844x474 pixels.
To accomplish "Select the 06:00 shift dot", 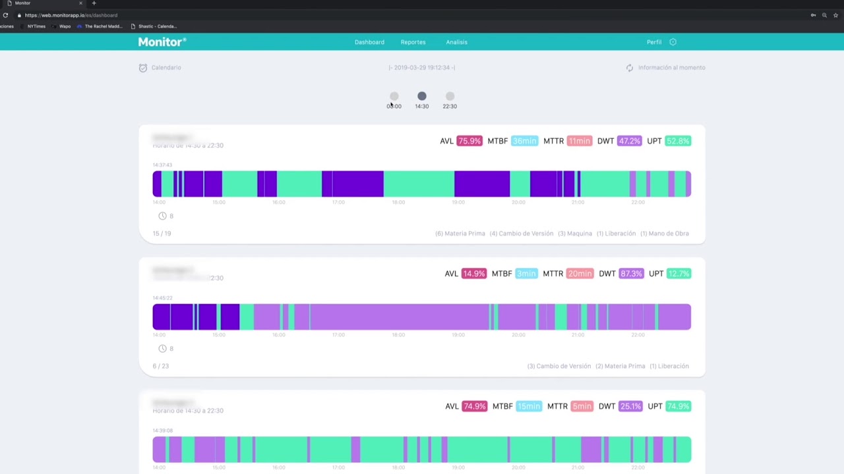I will point(394,96).
